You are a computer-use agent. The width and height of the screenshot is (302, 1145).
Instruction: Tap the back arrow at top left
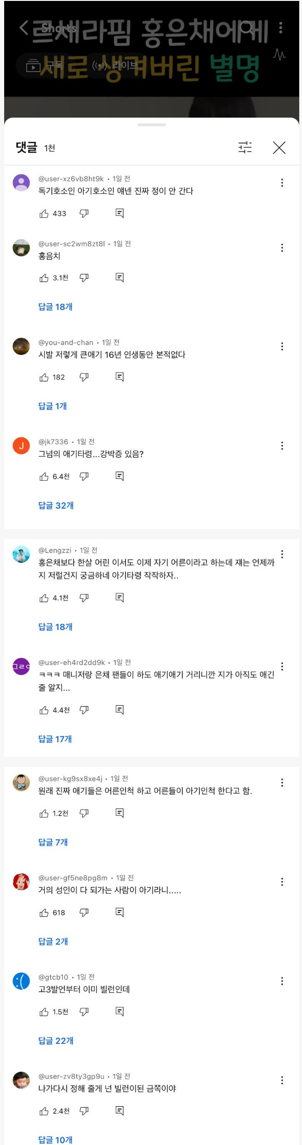tap(24, 28)
